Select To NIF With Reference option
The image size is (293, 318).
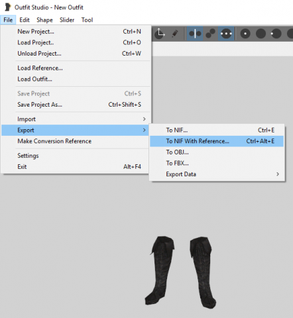pyautogui.click(x=217, y=141)
